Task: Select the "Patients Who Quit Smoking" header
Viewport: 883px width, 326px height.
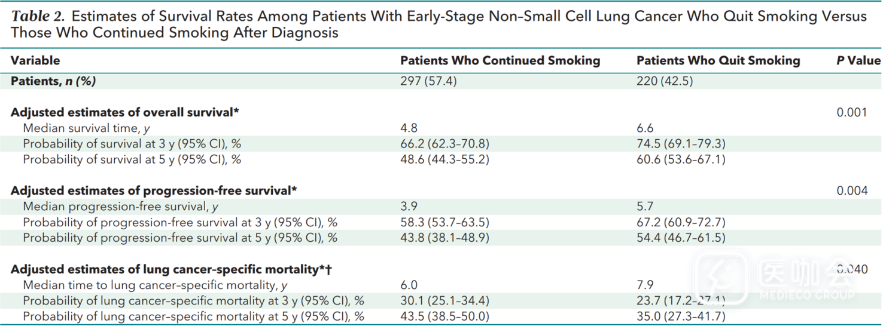Action: tap(718, 60)
